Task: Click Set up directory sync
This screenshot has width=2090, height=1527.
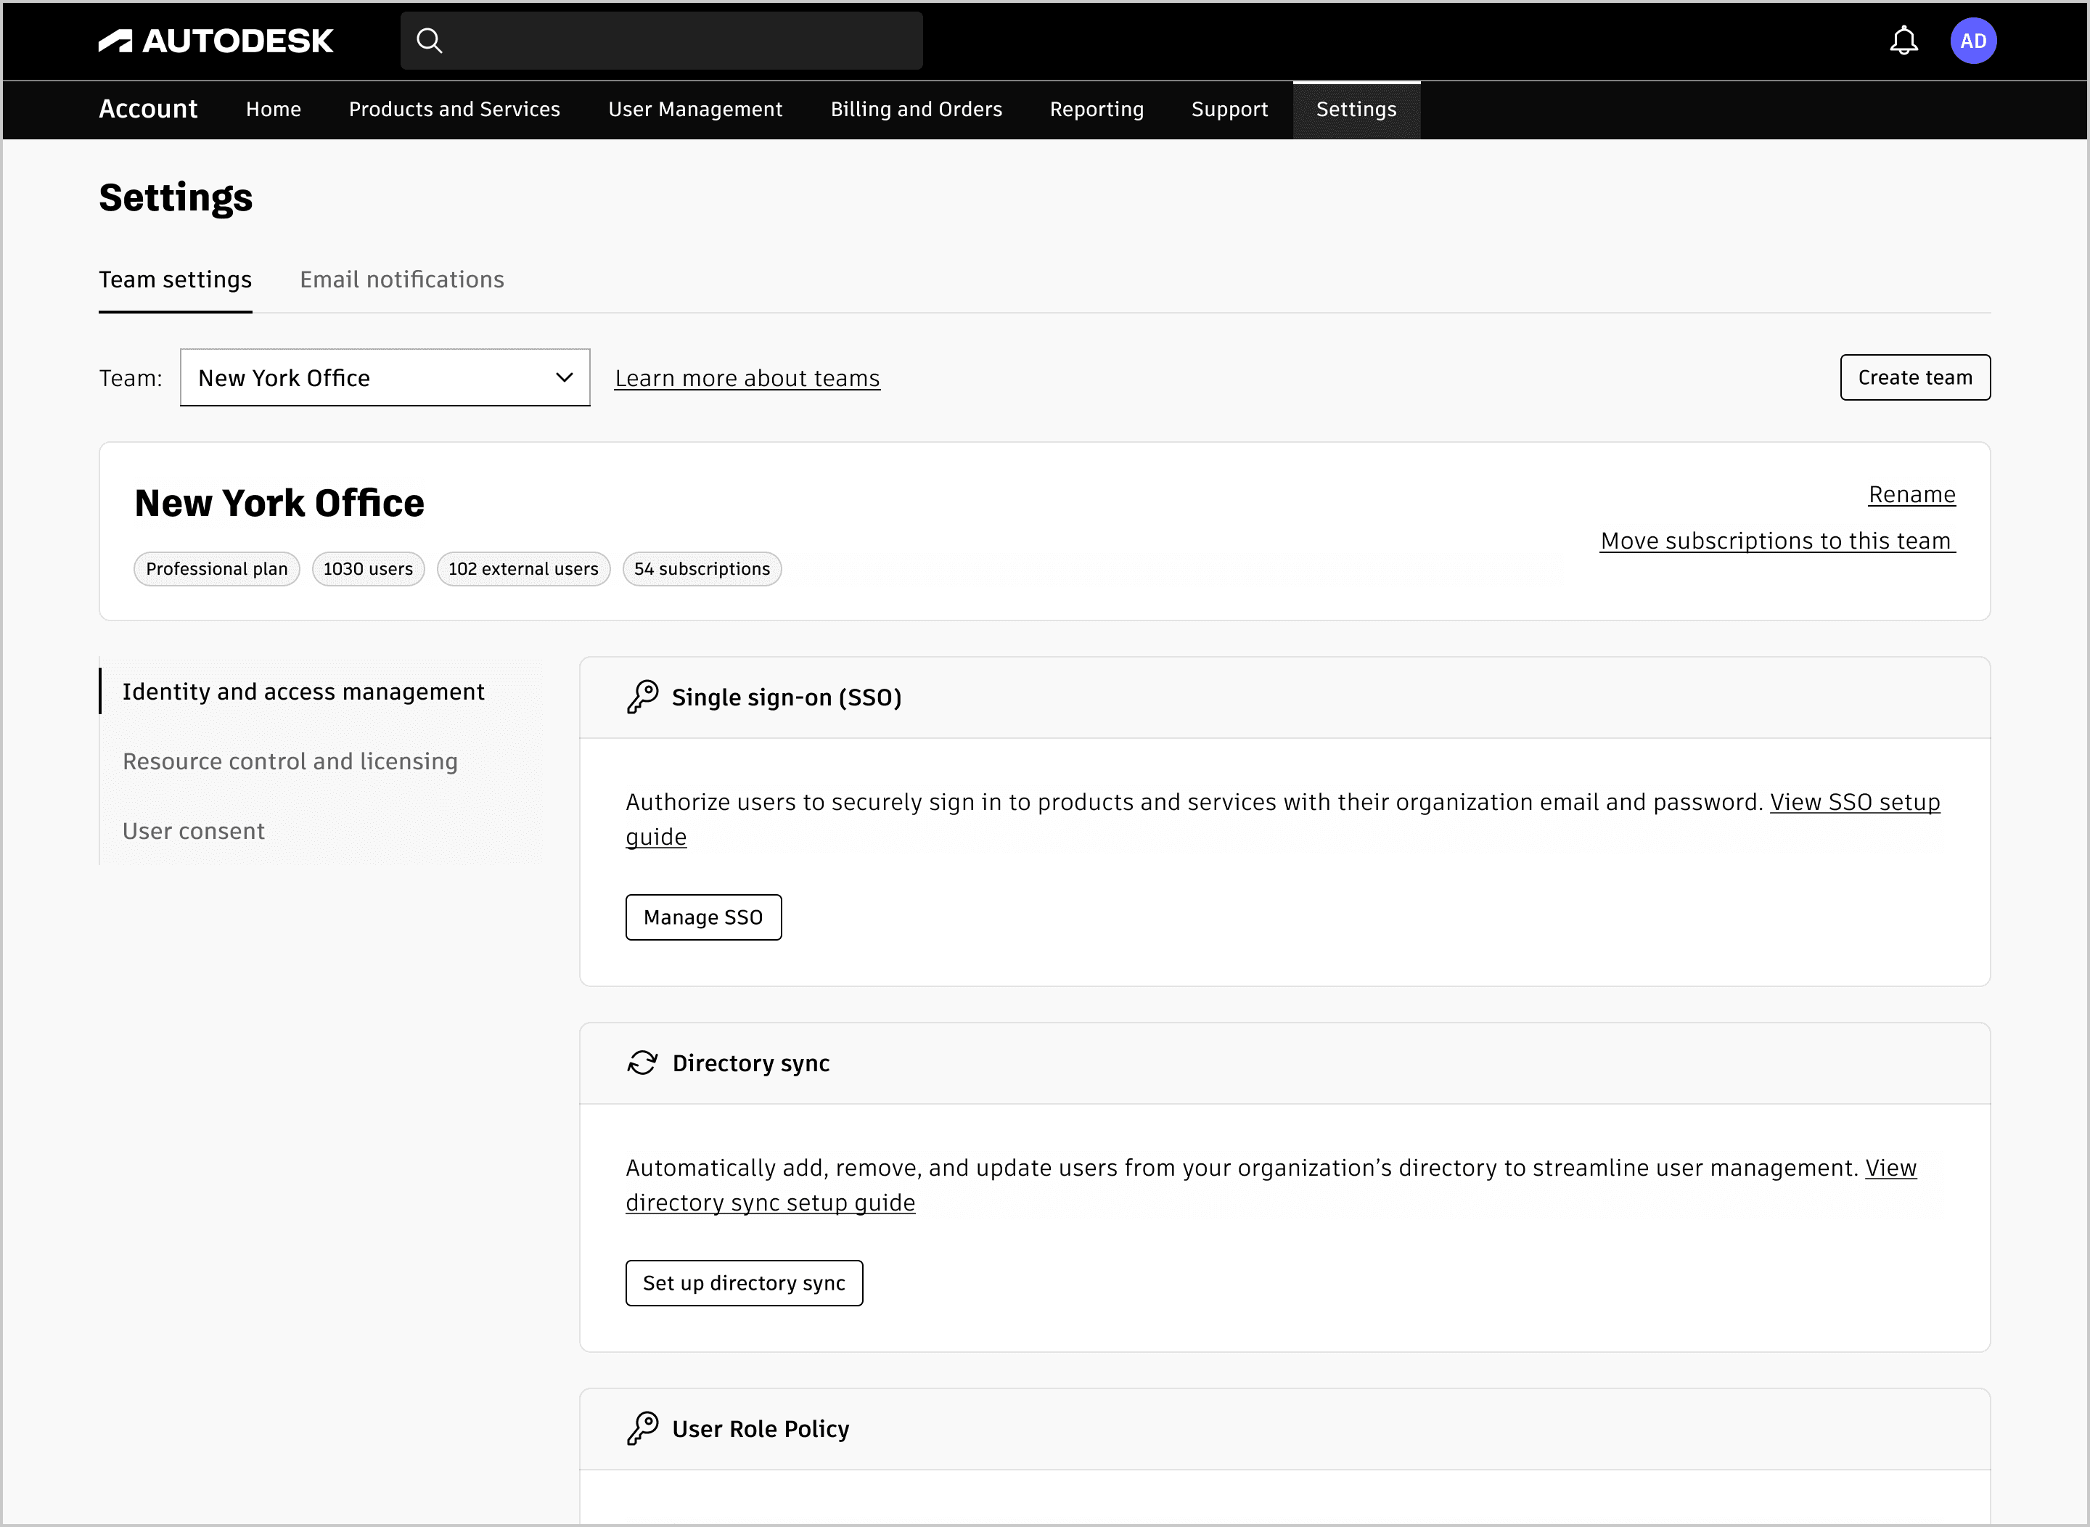Action: click(x=743, y=1283)
